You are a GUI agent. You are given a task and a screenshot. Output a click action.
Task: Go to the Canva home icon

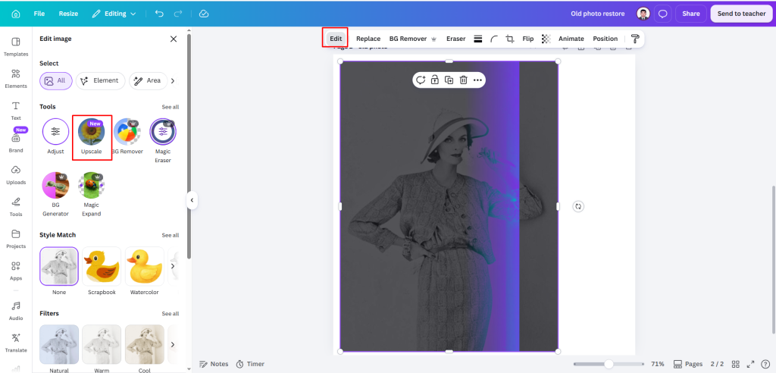pyautogui.click(x=16, y=14)
